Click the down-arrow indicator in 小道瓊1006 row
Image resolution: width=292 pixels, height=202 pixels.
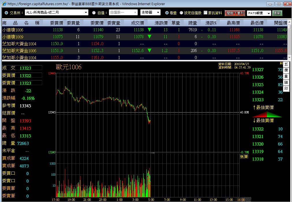tap(149, 30)
